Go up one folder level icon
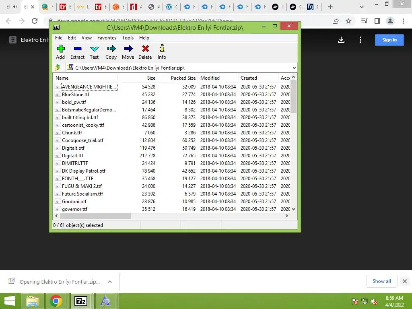 (x=58, y=68)
